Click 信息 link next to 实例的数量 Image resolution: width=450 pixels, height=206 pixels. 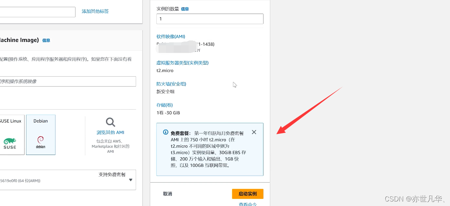[x=185, y=9]
